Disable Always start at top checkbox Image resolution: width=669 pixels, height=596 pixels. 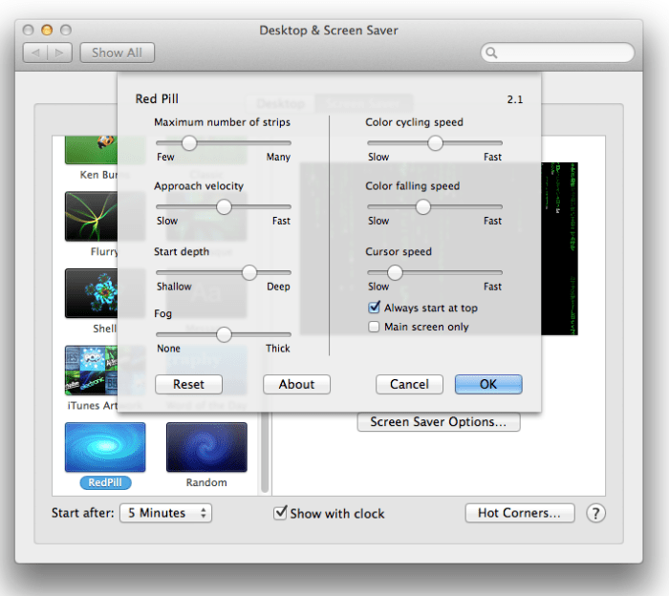point(375,309)
